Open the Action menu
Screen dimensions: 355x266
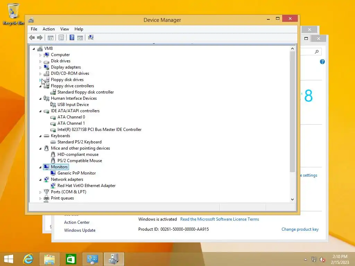pos(49,29)
